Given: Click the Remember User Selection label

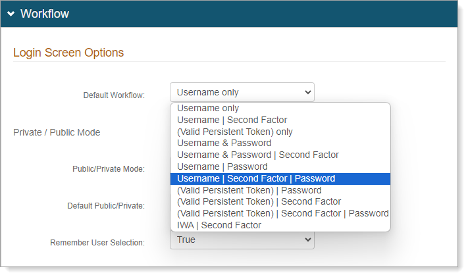Looking at the screenshot, I should click(x=97, y=243).
